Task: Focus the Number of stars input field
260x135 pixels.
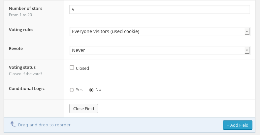Action: pyautogui.click(x=160, y=10)
